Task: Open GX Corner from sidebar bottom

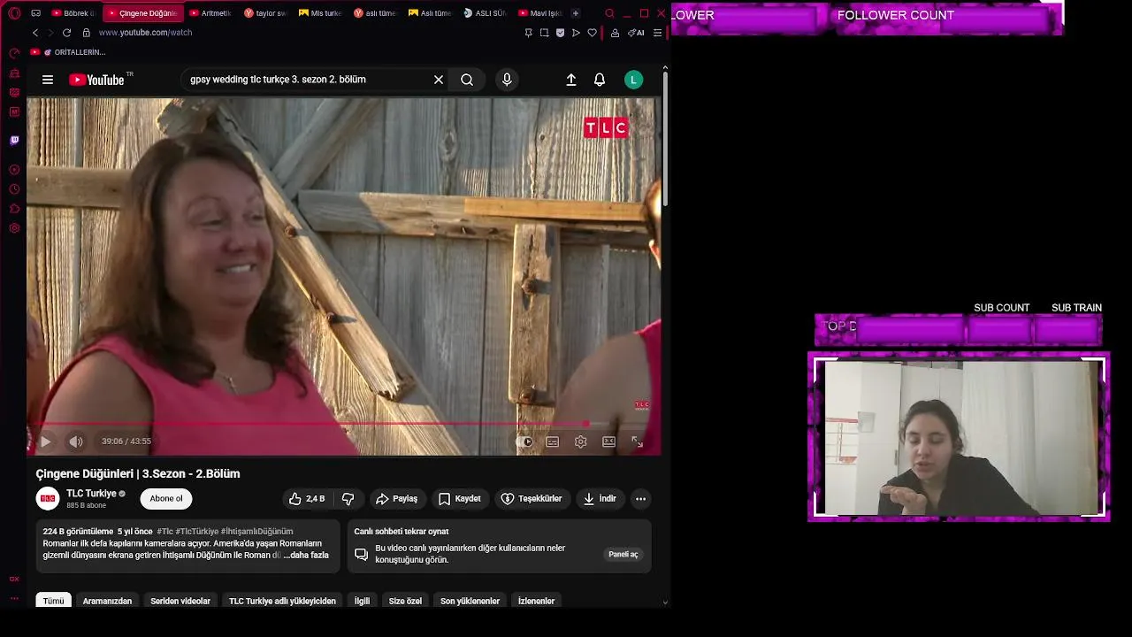Action: [14, 579]
